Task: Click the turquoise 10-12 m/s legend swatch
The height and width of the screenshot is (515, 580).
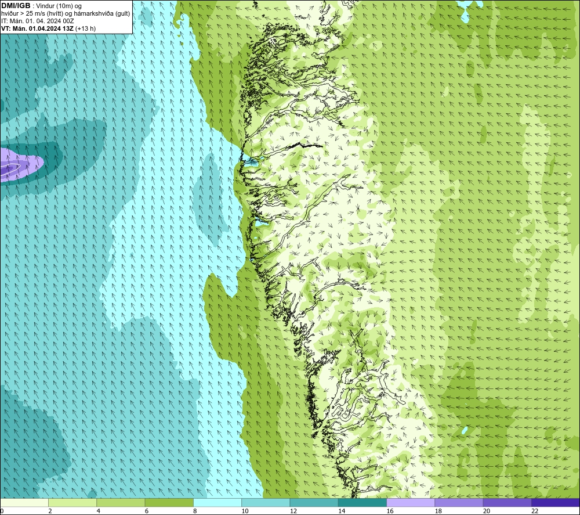Action: [x=266, y=502]
